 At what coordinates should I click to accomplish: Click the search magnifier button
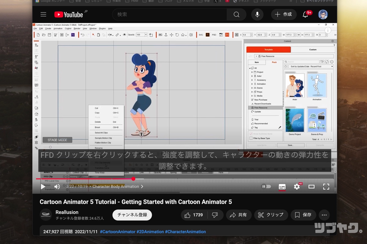click(x=236, y=14)
